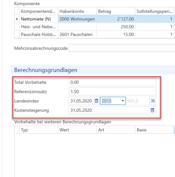Select the 3601 Pauschalen cell
Screen dimensions: 175x177
coord(77,35)
